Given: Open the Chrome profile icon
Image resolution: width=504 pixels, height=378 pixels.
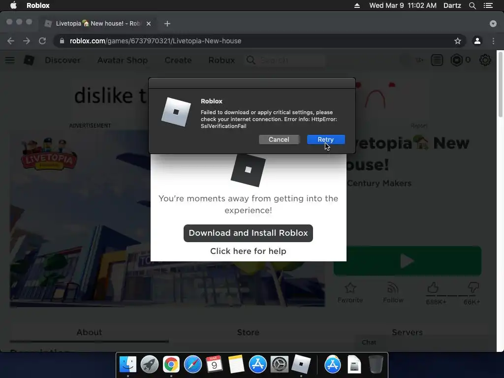Looking at the screenshot, I should pos(477,41).
